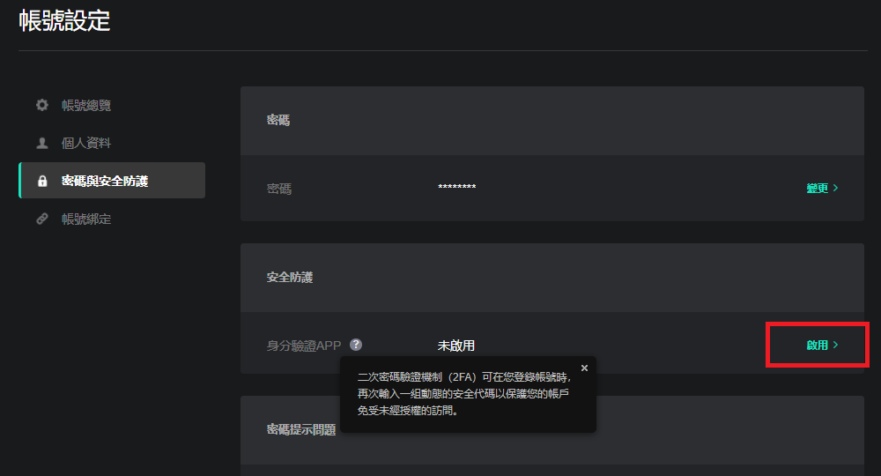
Task: Click the 密碼提示問題 section header
Action: pyautogui.click(x=300, y=430)
